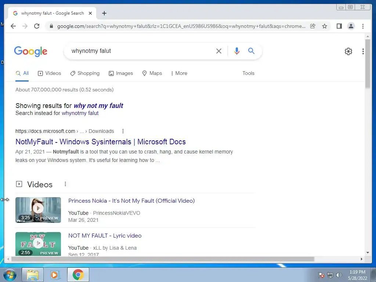
Task: Go back to the previous page
Action: (x=13, y=26)
